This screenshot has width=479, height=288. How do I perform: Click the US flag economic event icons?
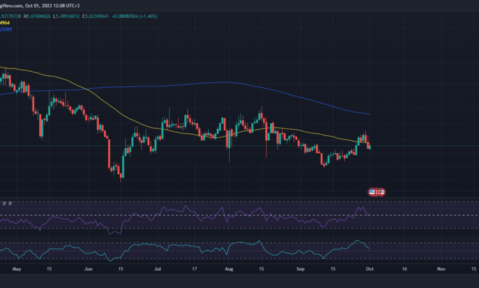(x=376, y=192)
